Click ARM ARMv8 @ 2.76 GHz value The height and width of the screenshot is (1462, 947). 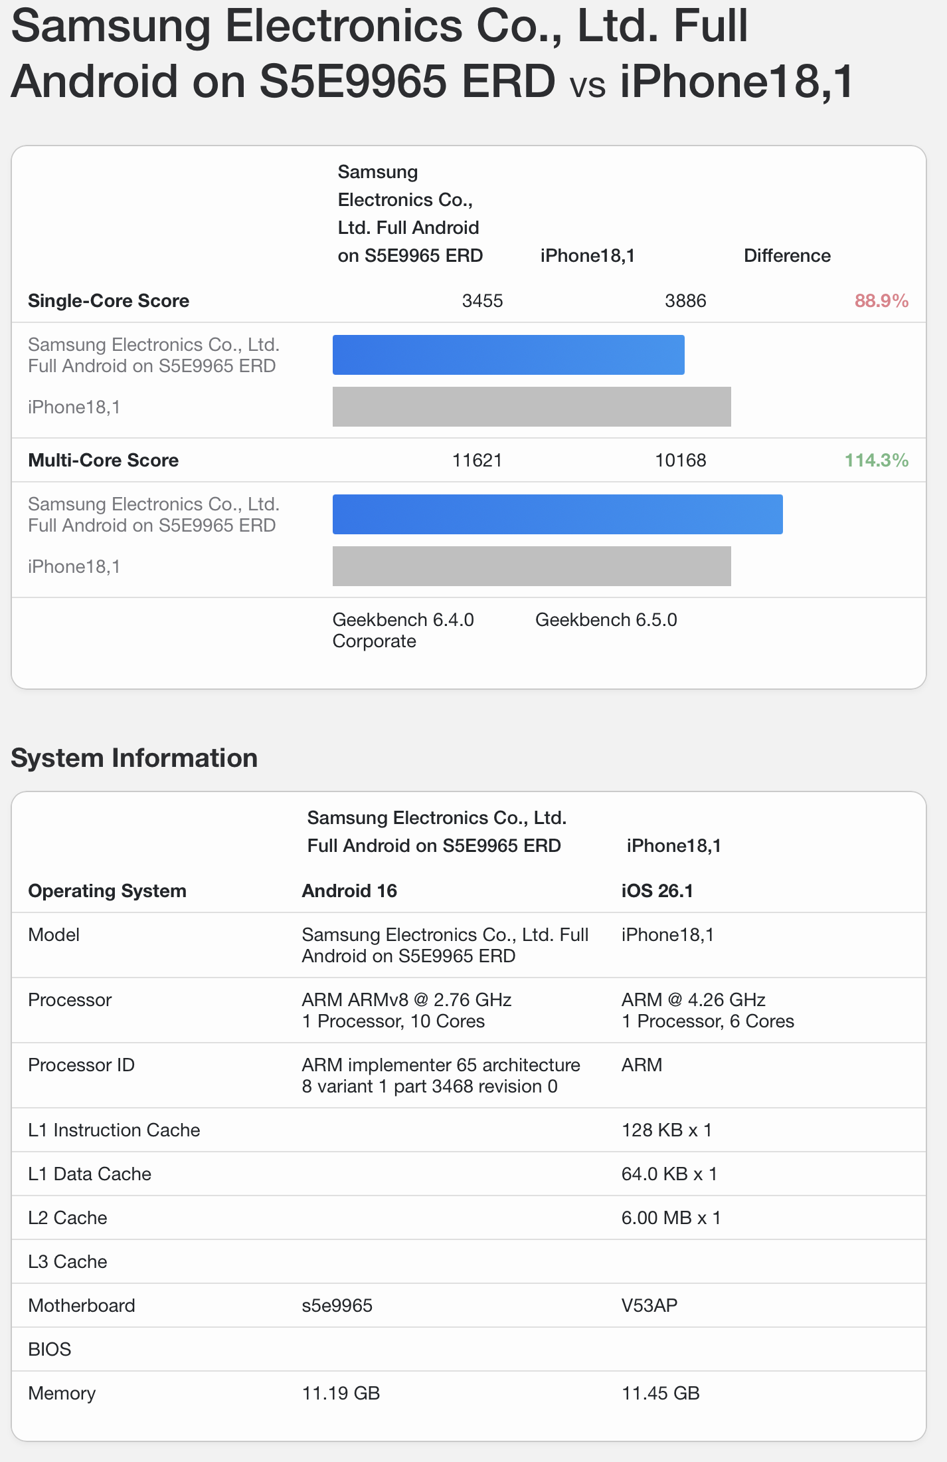point(406,1000)
